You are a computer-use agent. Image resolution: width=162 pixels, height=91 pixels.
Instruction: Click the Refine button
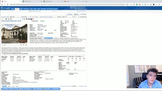(9, 86)
